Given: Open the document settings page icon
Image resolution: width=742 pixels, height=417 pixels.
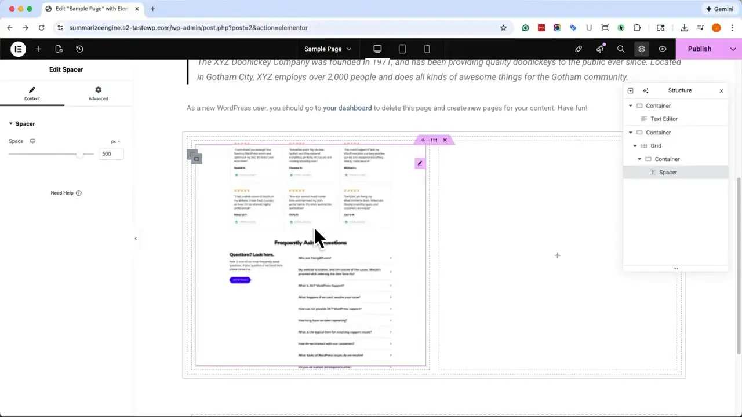Looking at the screenshot, I should coord(59,49).
